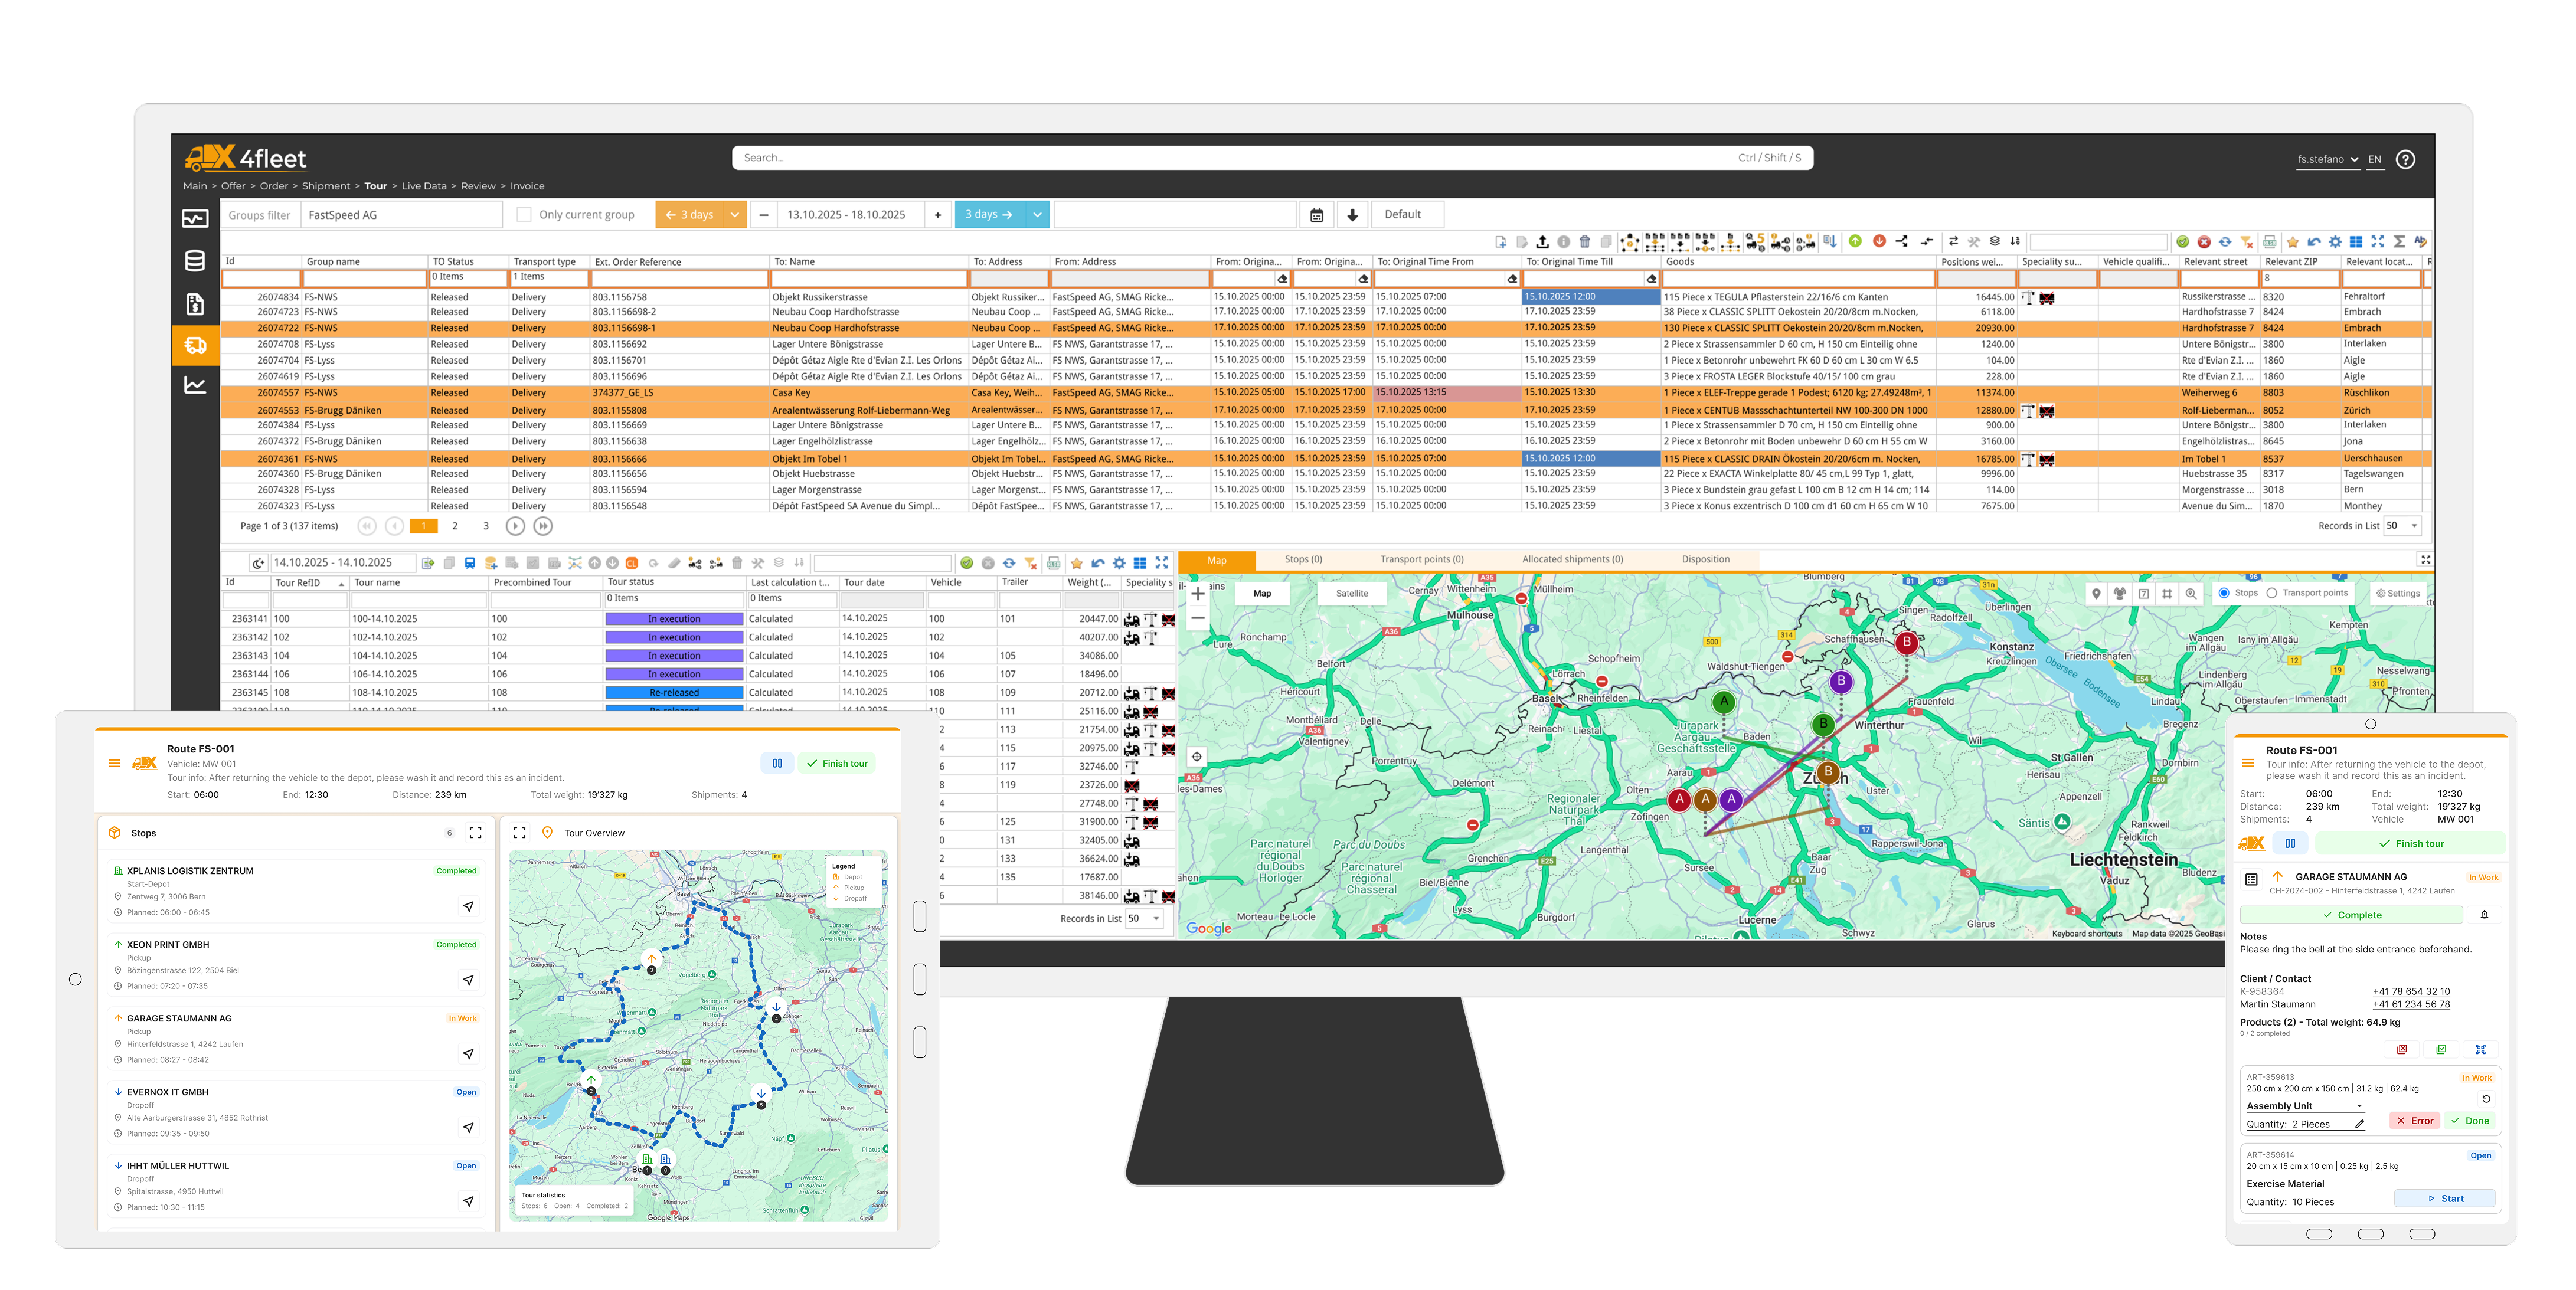The image size is (2576, 1290).
Task: Click Start button for Exercise Material
Action: coord(2444,1199)
